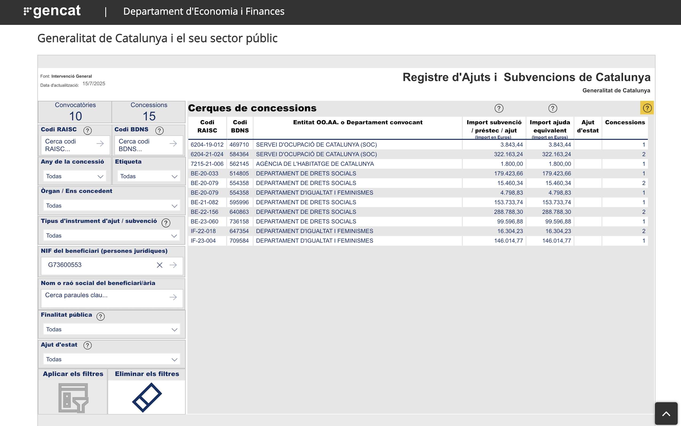Open help icon next to Codi BDNS
Viewport: 681px width, 426px height.
coord(160,130)
